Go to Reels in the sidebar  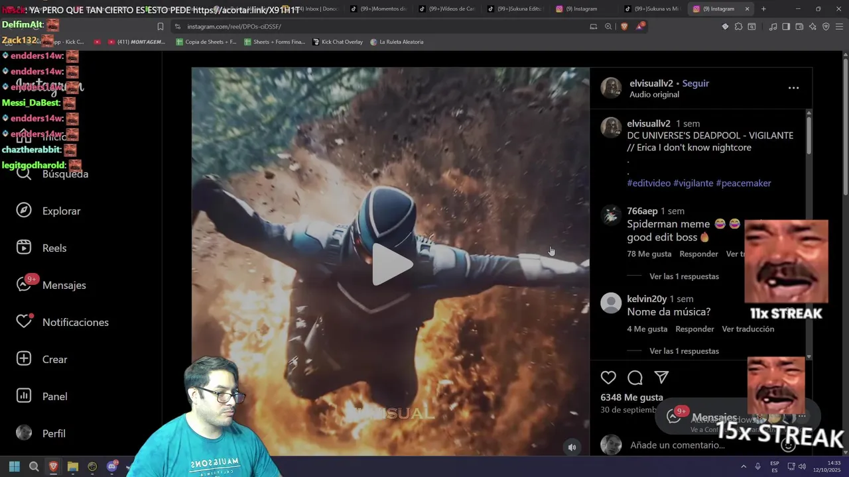42,248
